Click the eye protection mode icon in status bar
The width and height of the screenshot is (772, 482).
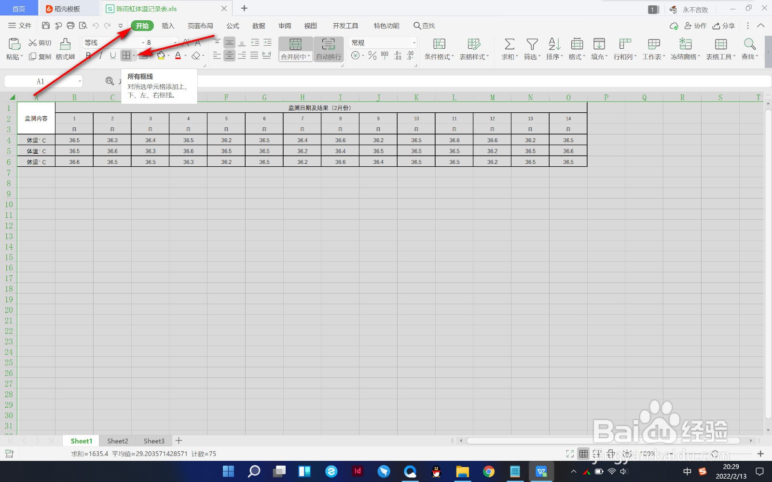tap(627, 454)
